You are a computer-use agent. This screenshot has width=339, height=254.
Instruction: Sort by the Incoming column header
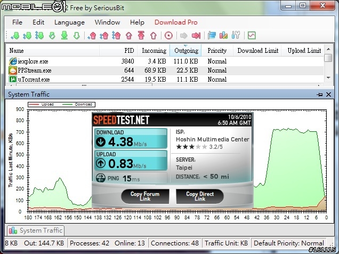point(154,51)
